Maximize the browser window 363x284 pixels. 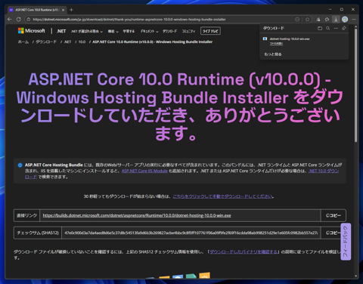coord(342,10)
